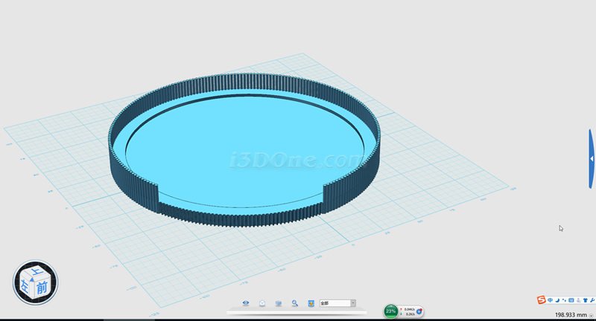Click the Sogou S input method logo

542,299
